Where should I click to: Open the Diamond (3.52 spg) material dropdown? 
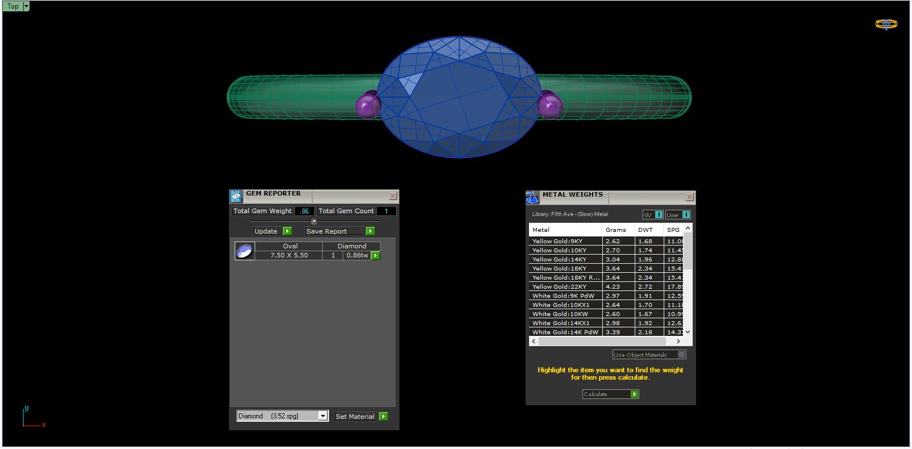(323, 416)
